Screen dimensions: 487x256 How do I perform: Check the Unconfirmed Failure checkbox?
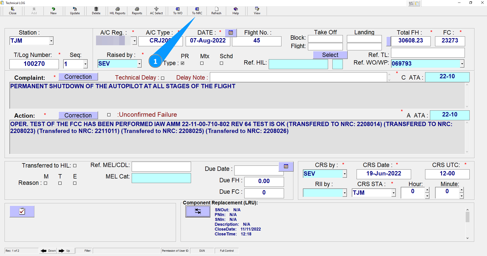[x=109, y=115]
